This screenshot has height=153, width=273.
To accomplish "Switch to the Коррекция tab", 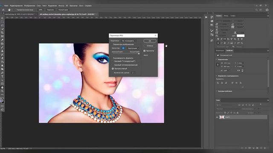I will pyautogui.click(x=220, y=51).
